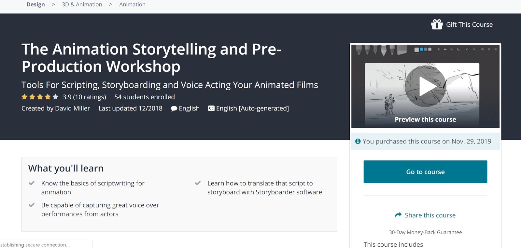Click the purchase info circle icon

358,141
